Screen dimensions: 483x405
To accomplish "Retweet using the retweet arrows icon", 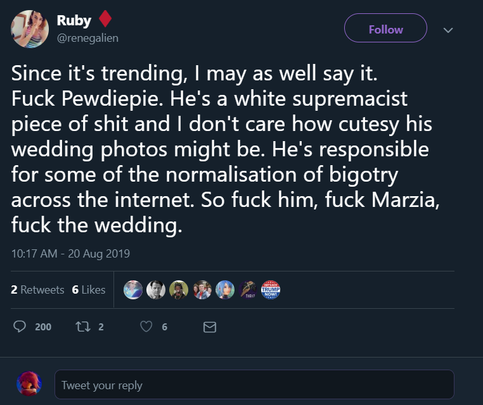I will tap(83, 327).
